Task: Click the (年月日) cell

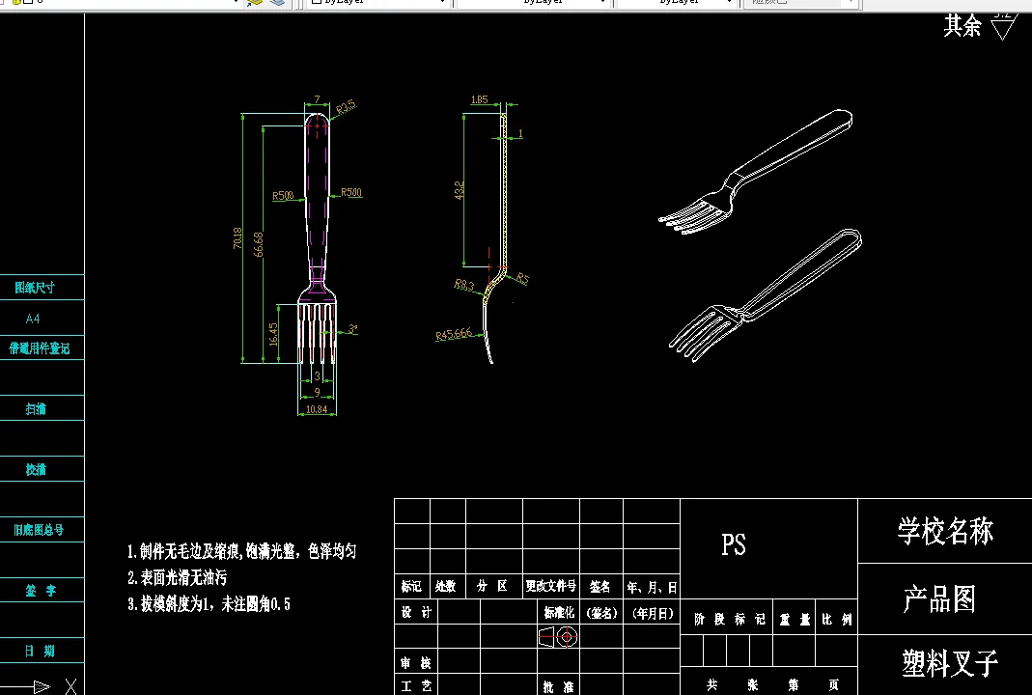Action: click(x=653, y=613)
